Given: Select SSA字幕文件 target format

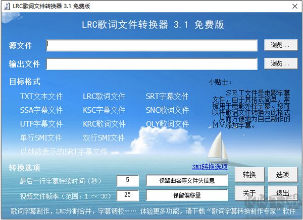Looking at the screenshot, I should pos(41,110).
